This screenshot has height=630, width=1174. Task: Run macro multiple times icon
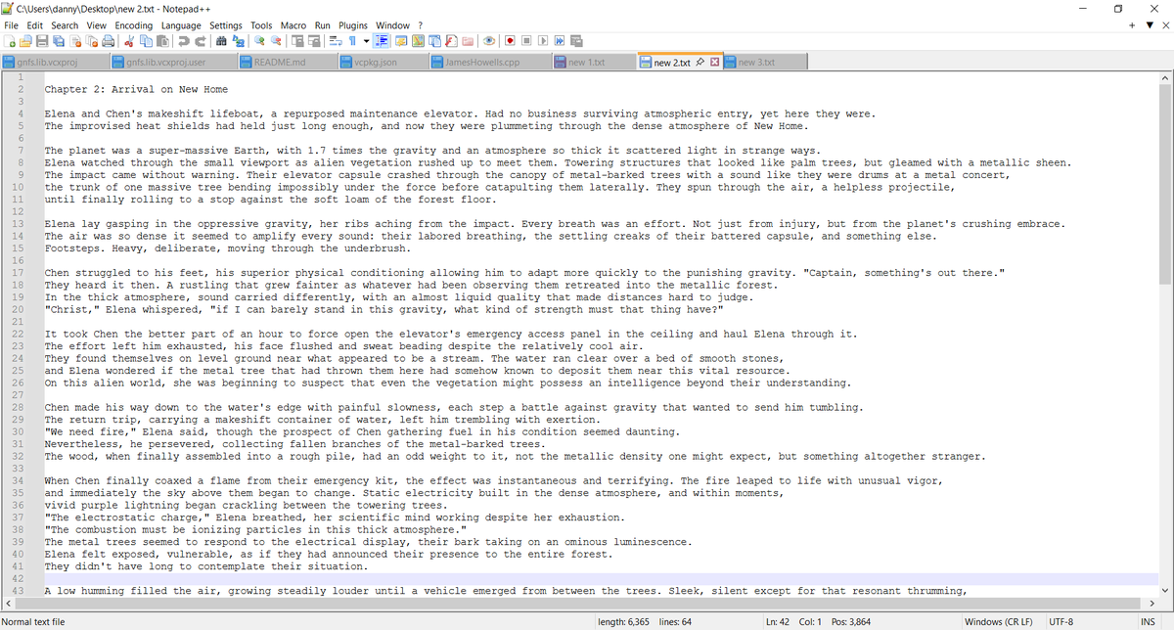tap(560, 42)
